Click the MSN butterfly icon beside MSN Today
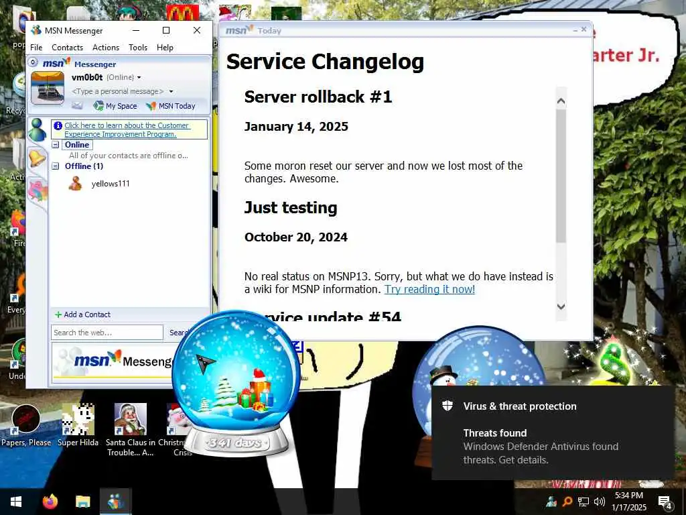This screenshot has height=515, width=686. click(151, 105)
